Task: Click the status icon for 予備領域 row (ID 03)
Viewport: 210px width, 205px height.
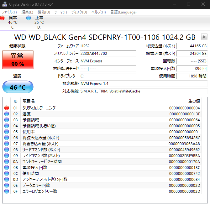Action: click(7, 120)
